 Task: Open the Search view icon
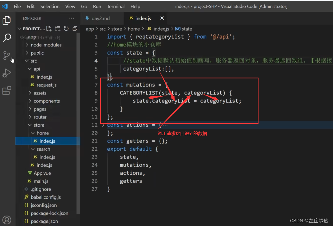point(7,38)
